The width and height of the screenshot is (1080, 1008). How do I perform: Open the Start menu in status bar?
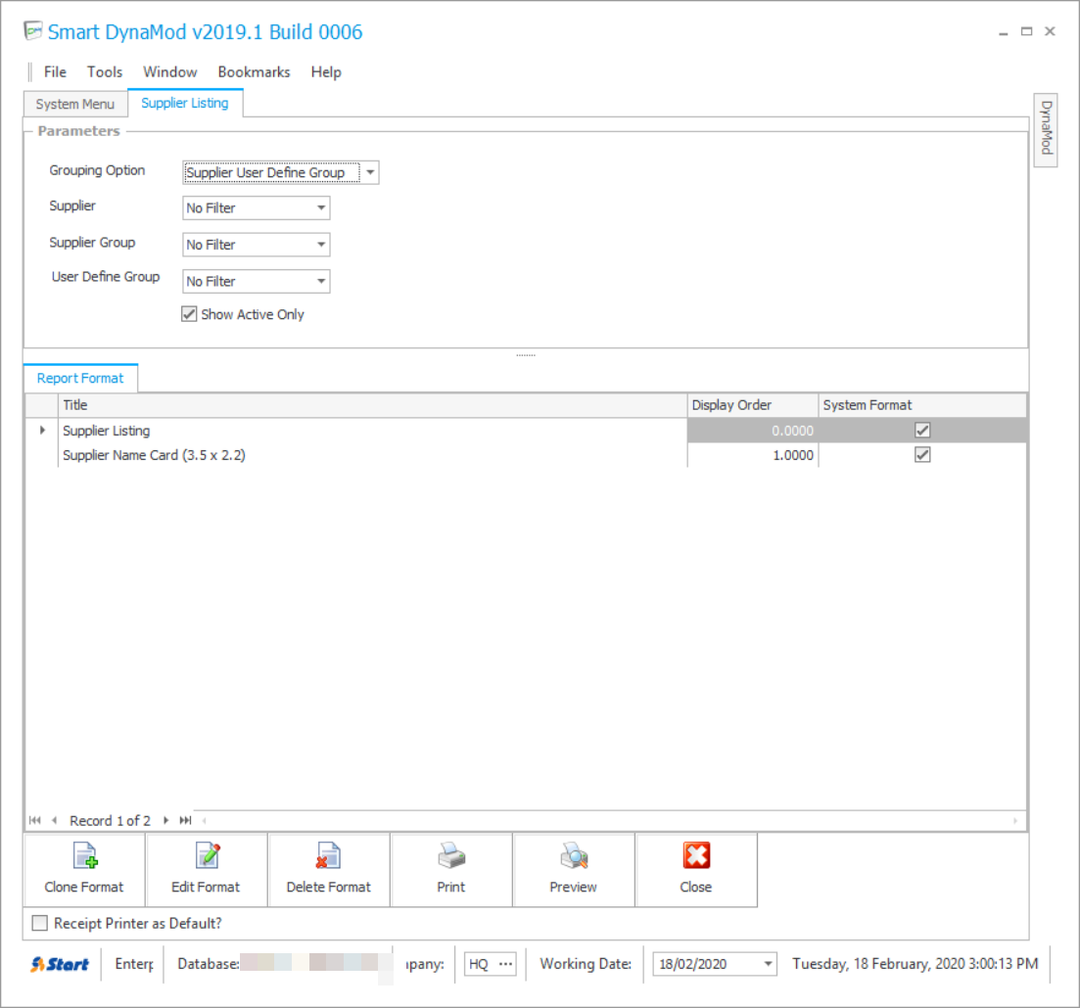point(60,964)
